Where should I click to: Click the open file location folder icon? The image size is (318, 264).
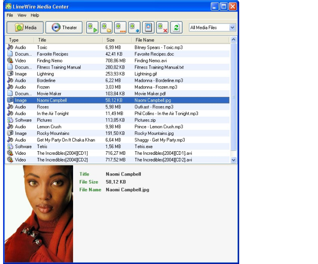point(106,27)
